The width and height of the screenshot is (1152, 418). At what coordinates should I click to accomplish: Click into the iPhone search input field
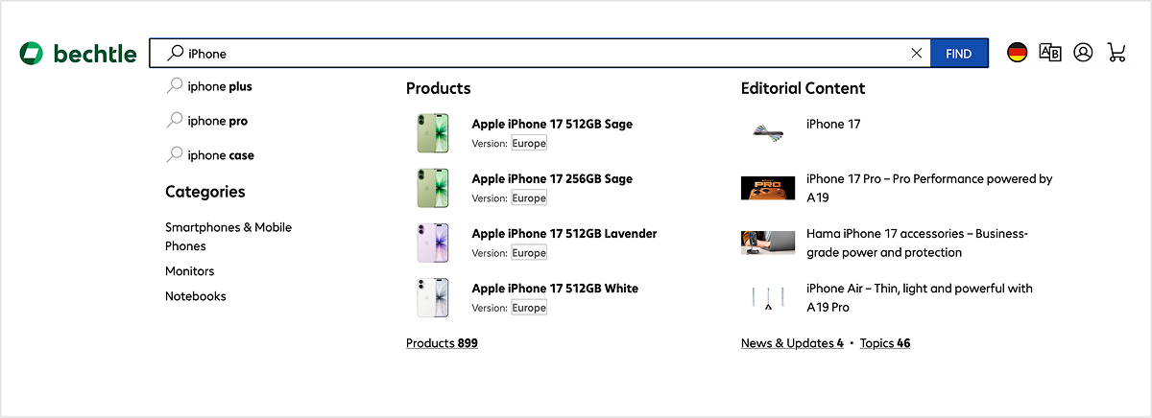[x=538, y=54]
